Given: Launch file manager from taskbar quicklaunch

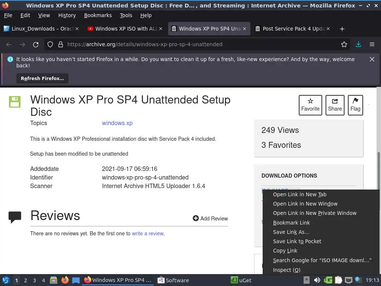Looking at the screenshot, I should (x=54, y=280).
